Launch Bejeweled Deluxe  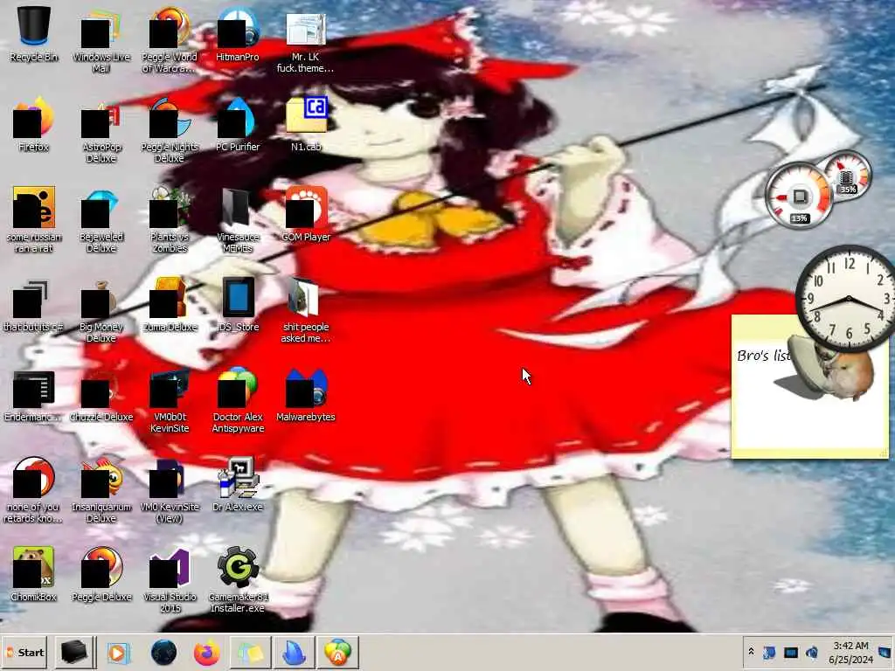click(x=101, y=219)
